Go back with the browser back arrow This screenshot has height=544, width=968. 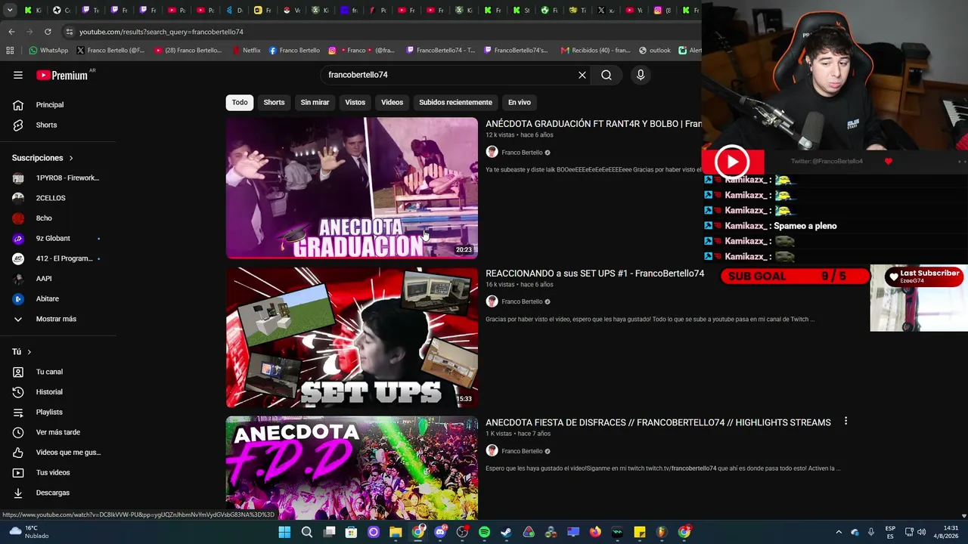click(x=11, y=32)
